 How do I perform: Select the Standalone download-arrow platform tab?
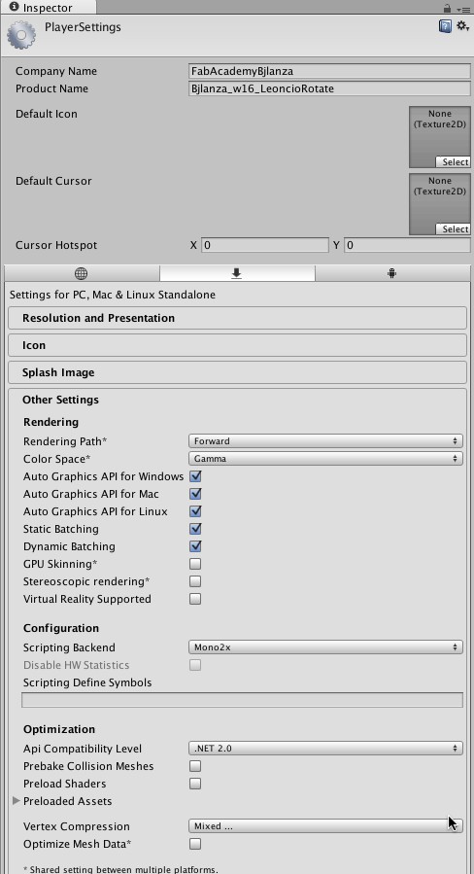[x=237, y=273]
